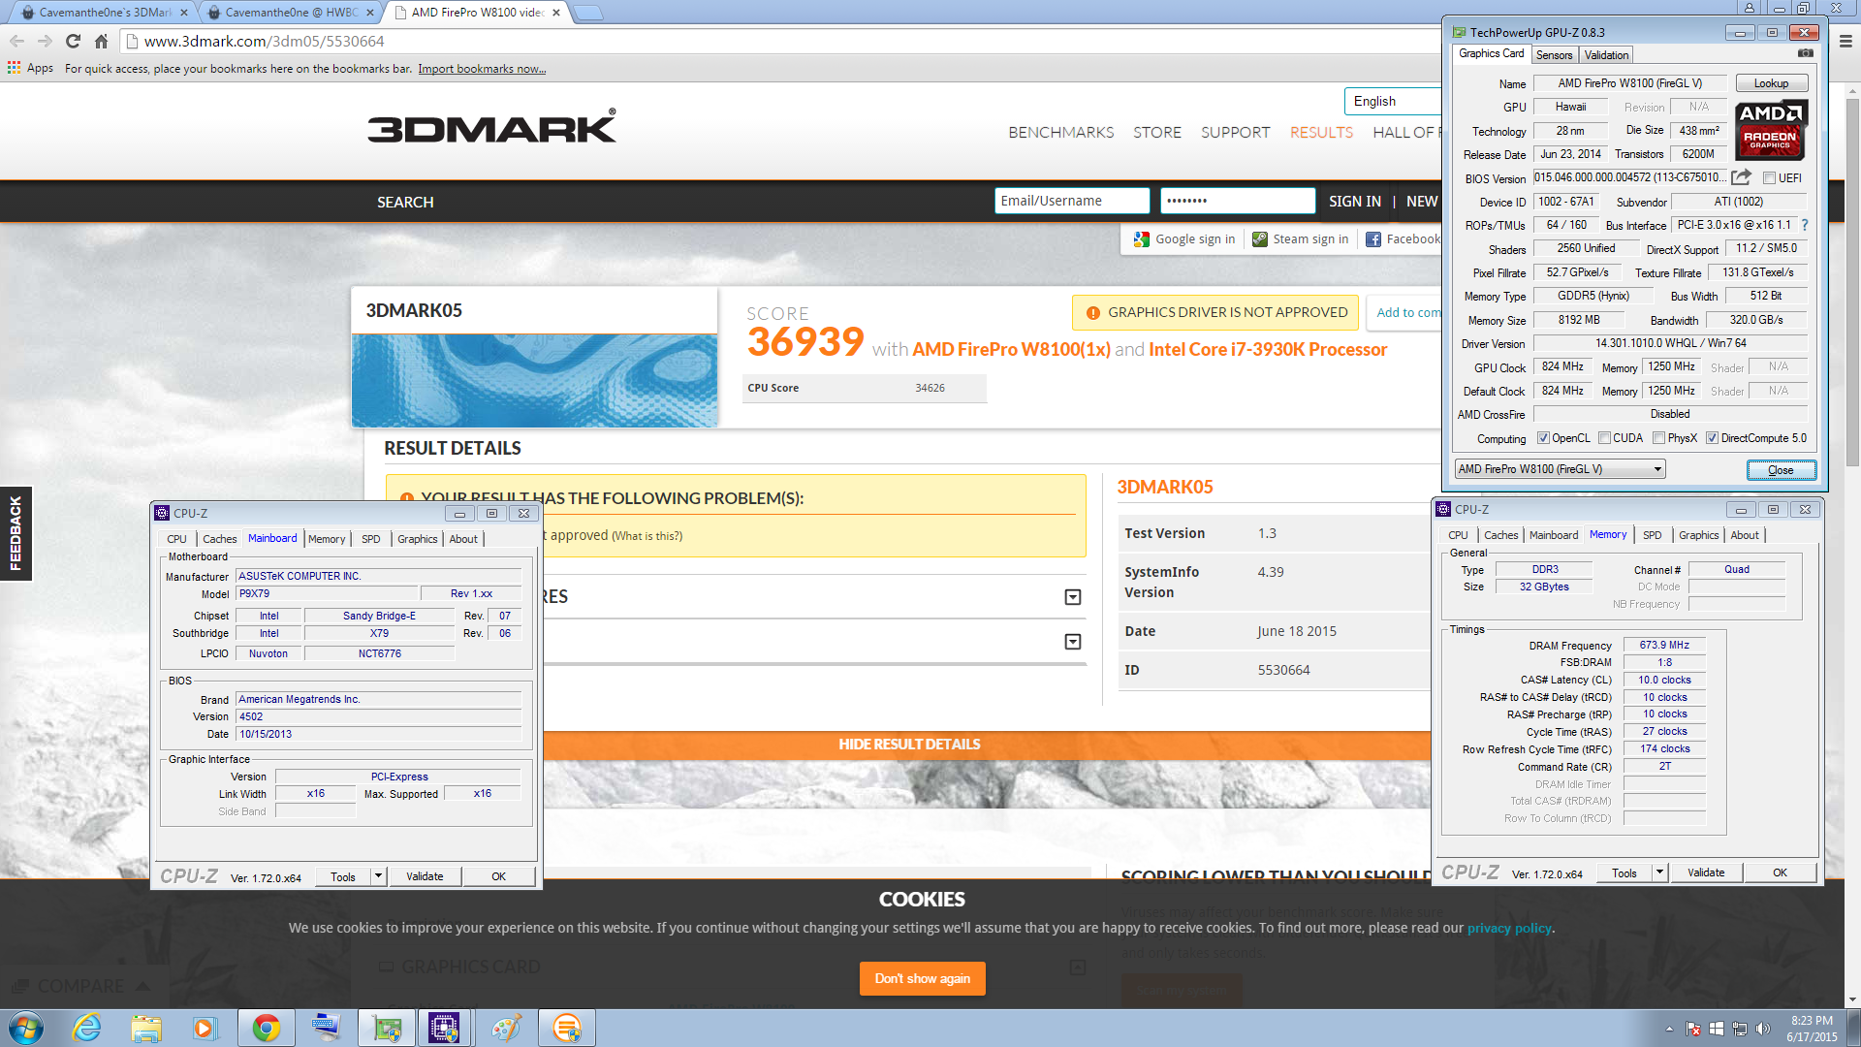Toggle the OpenCL checkbox
This screenshot has height=1047, width=1861.
[1543, 438]
